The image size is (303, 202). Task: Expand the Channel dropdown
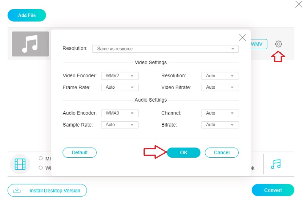220,113
